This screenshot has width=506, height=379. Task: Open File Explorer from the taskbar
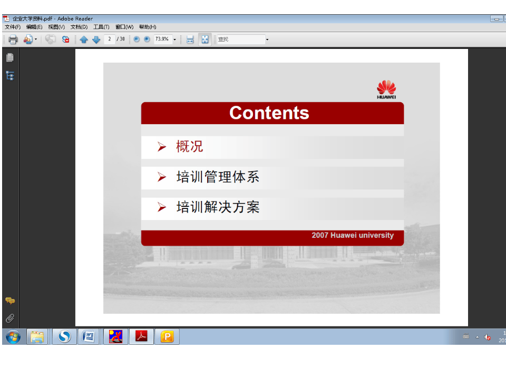(37, 337)
